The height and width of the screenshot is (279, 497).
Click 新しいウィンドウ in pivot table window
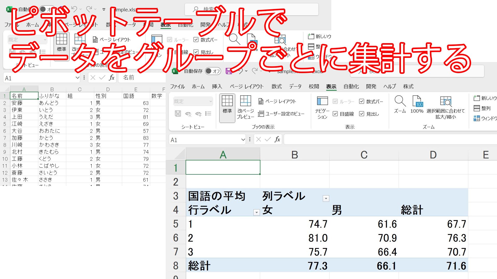(x=485, y=98)
